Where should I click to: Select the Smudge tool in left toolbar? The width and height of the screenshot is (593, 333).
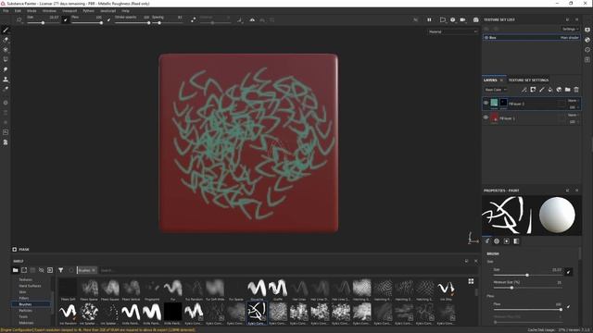coord(6,69)
